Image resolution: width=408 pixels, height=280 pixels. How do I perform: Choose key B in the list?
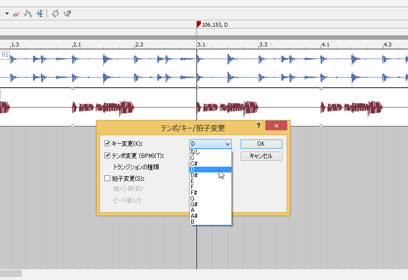[x=210, y=221]
